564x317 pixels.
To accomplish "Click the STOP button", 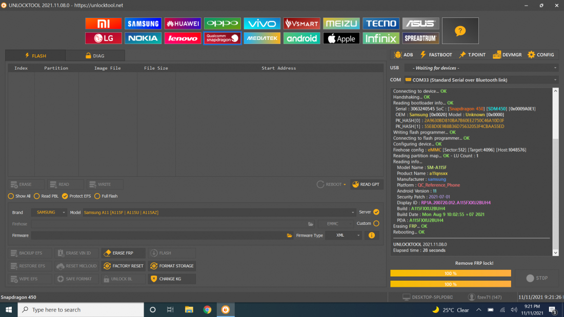I will click(537, 278).
